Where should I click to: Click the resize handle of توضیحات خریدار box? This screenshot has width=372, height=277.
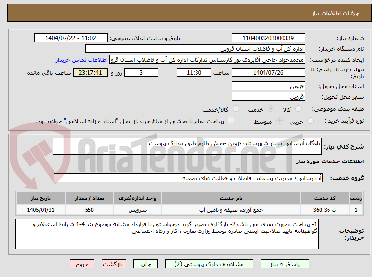18,247
